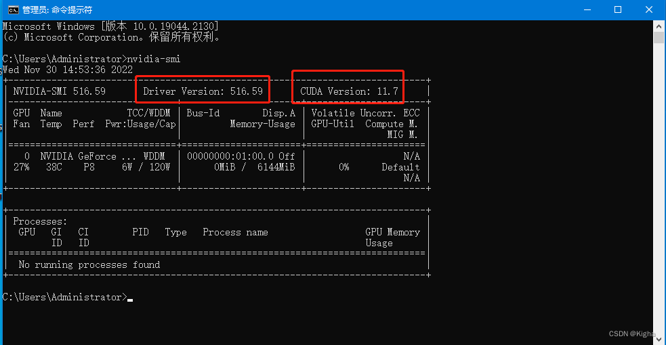Click the 'MIG M.' header
The image size is (666, 345).
[402, 135]
